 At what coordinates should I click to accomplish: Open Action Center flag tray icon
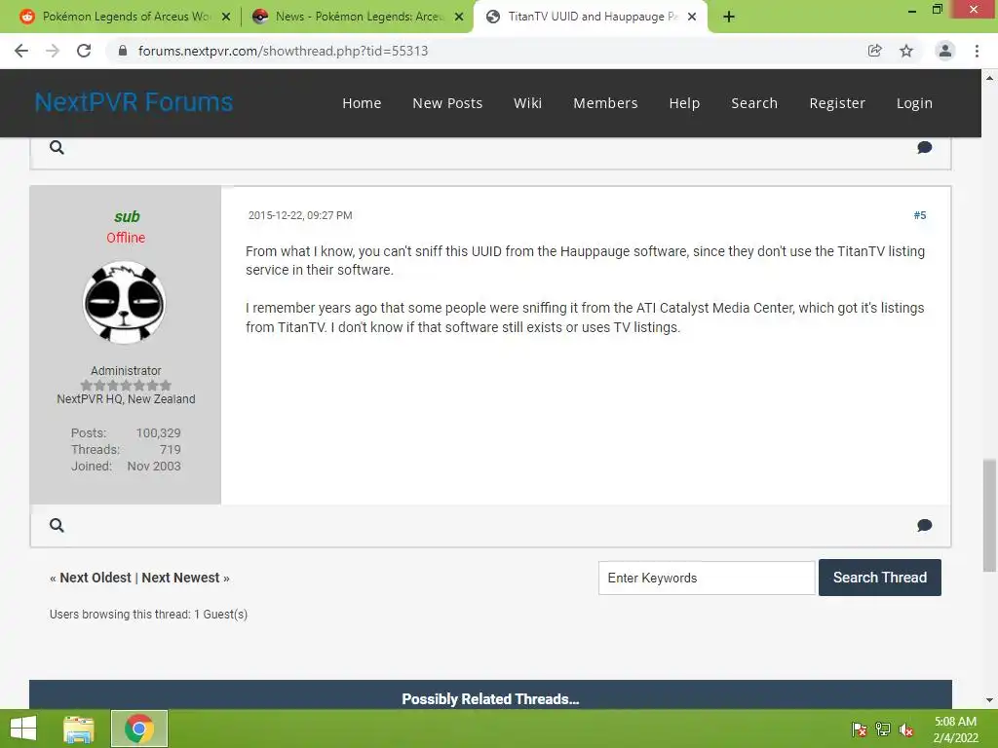click(x=860, y=729)
